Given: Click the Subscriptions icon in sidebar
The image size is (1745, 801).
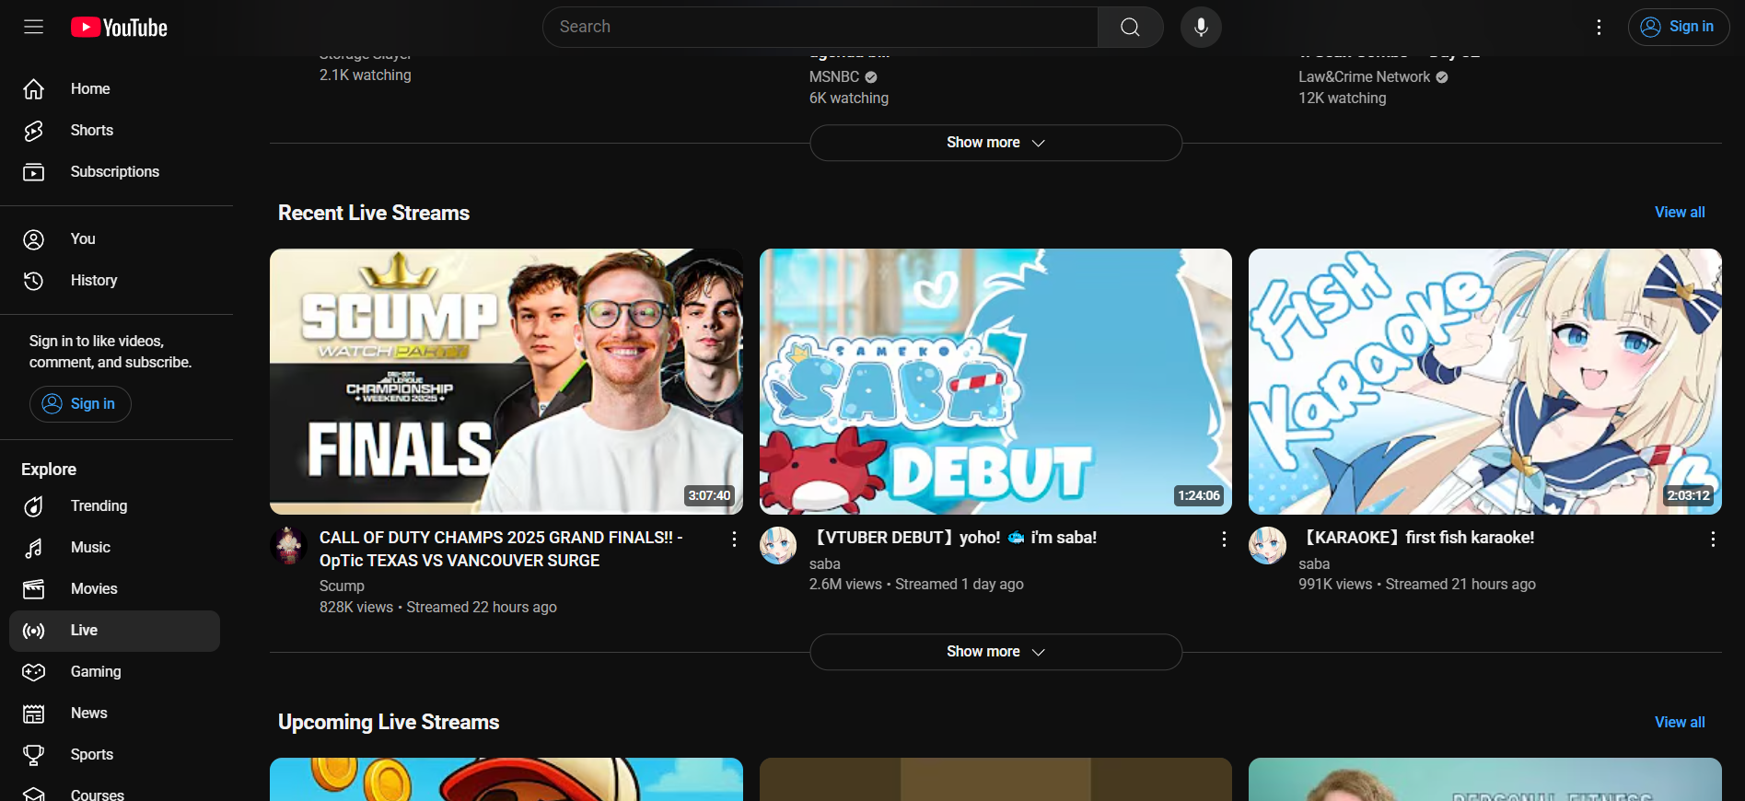Looking at the screenshot, I should pos(34,172).
